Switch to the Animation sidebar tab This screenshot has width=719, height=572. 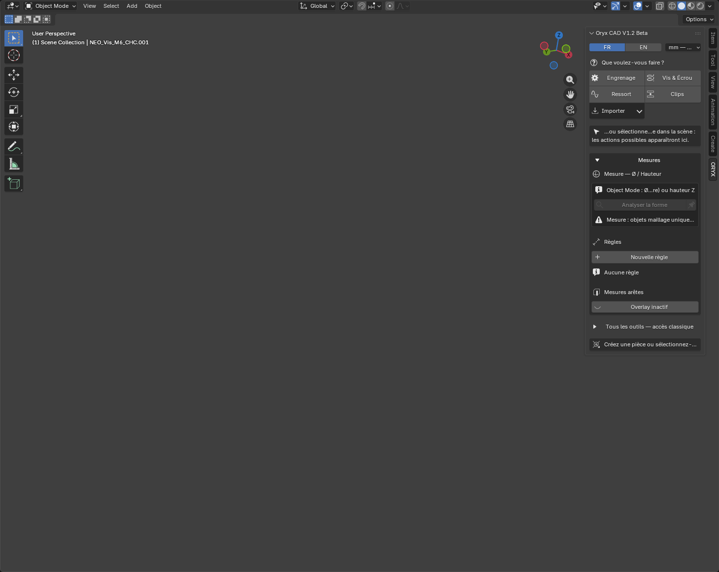tap(713, 112)
